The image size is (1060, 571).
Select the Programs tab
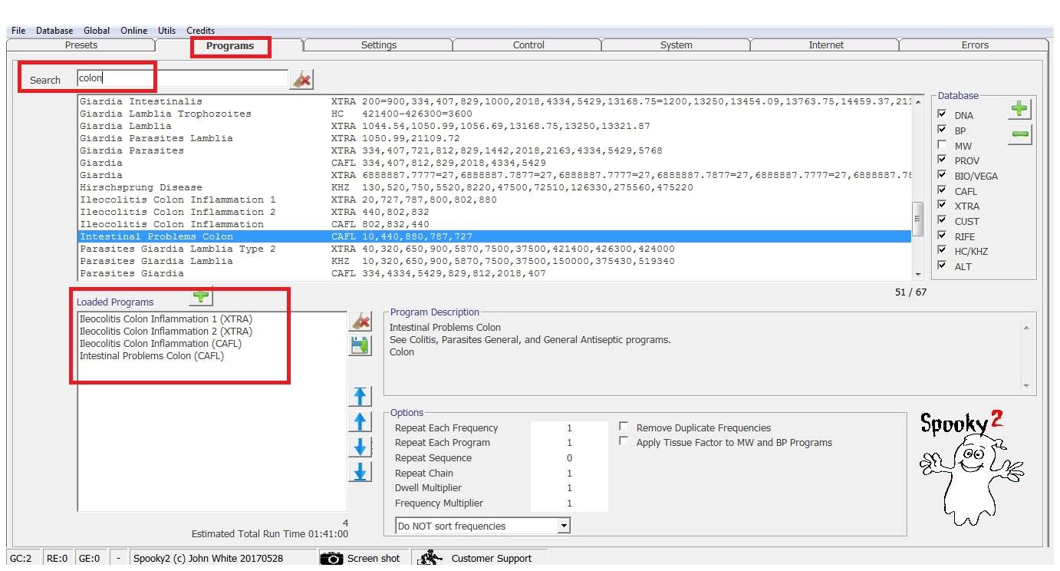[230, 46]
